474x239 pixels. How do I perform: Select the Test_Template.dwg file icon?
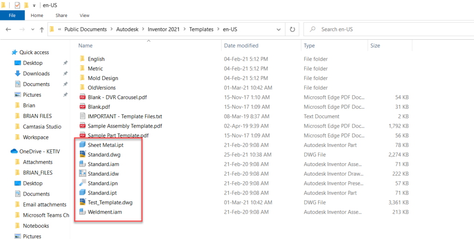pos(82,202)
